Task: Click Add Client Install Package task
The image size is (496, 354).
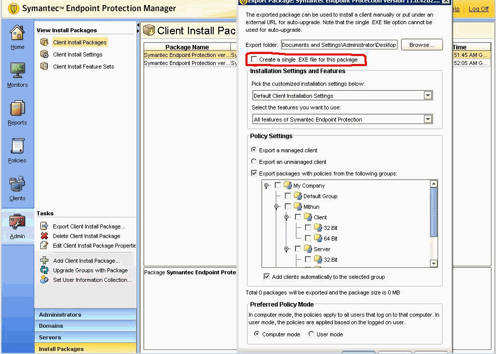Action: pos(86,261)
